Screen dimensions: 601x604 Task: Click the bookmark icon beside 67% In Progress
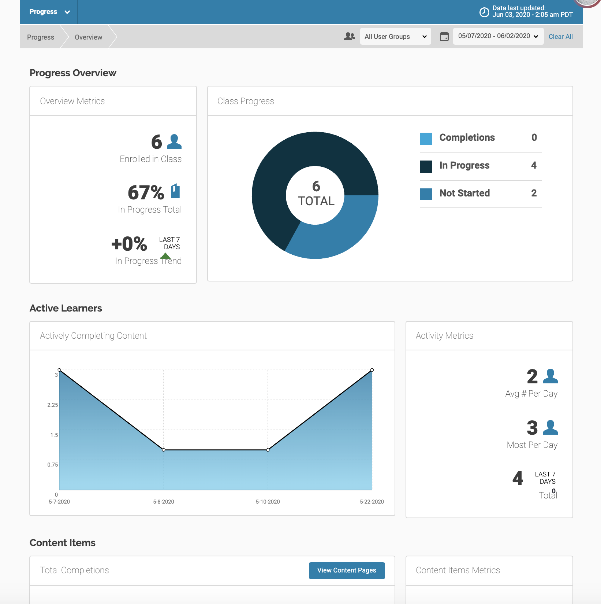coord(175,191)
